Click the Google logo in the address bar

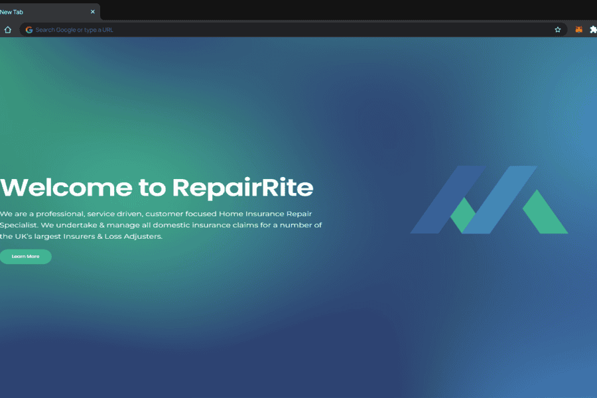click(x=29, y=30)
